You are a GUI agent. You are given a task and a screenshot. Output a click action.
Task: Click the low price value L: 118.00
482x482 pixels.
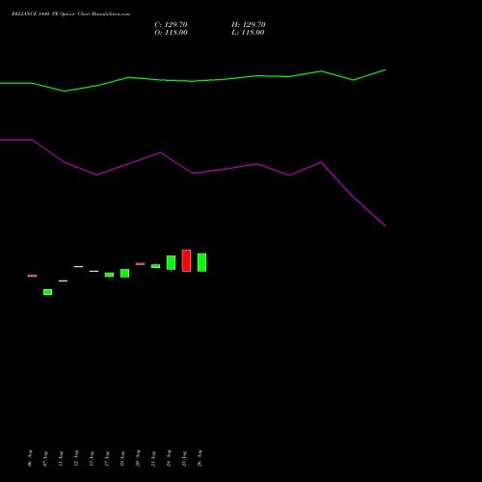coord(248,33)
